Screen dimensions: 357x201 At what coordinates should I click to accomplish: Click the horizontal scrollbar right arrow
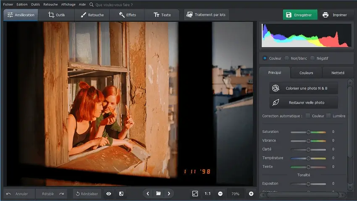[342, 195]
